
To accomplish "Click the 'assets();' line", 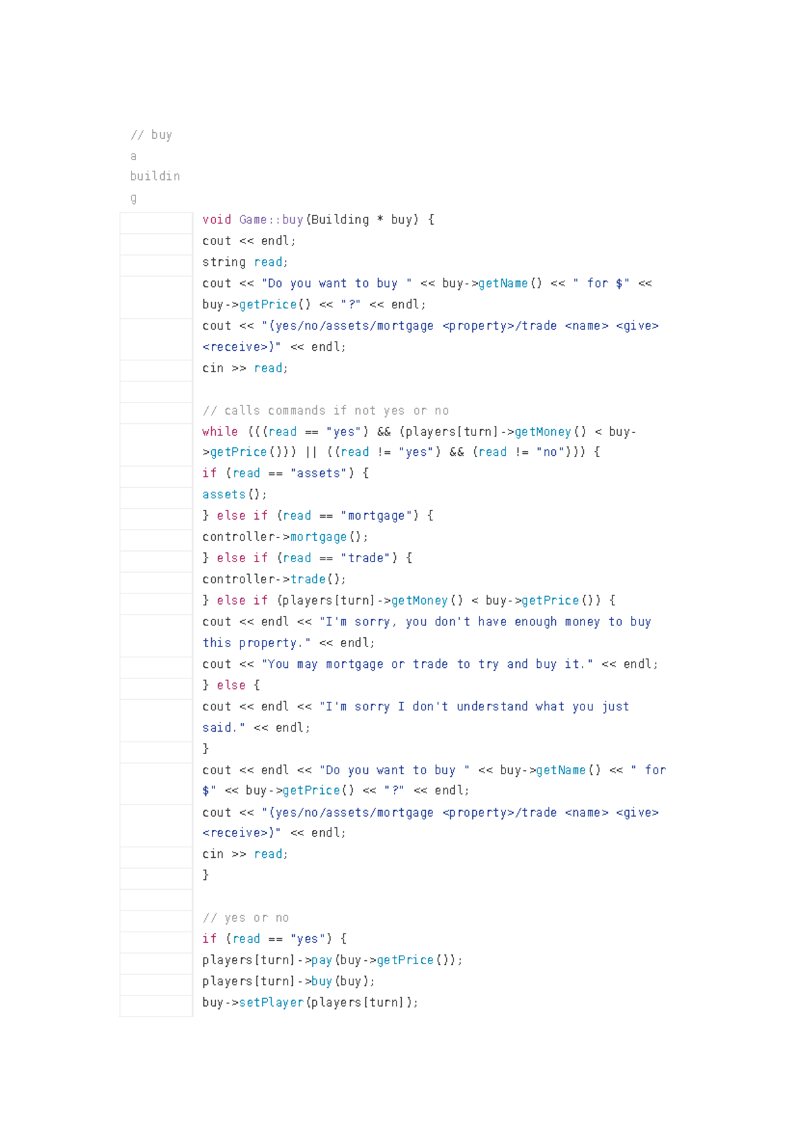I will [234, 494].
